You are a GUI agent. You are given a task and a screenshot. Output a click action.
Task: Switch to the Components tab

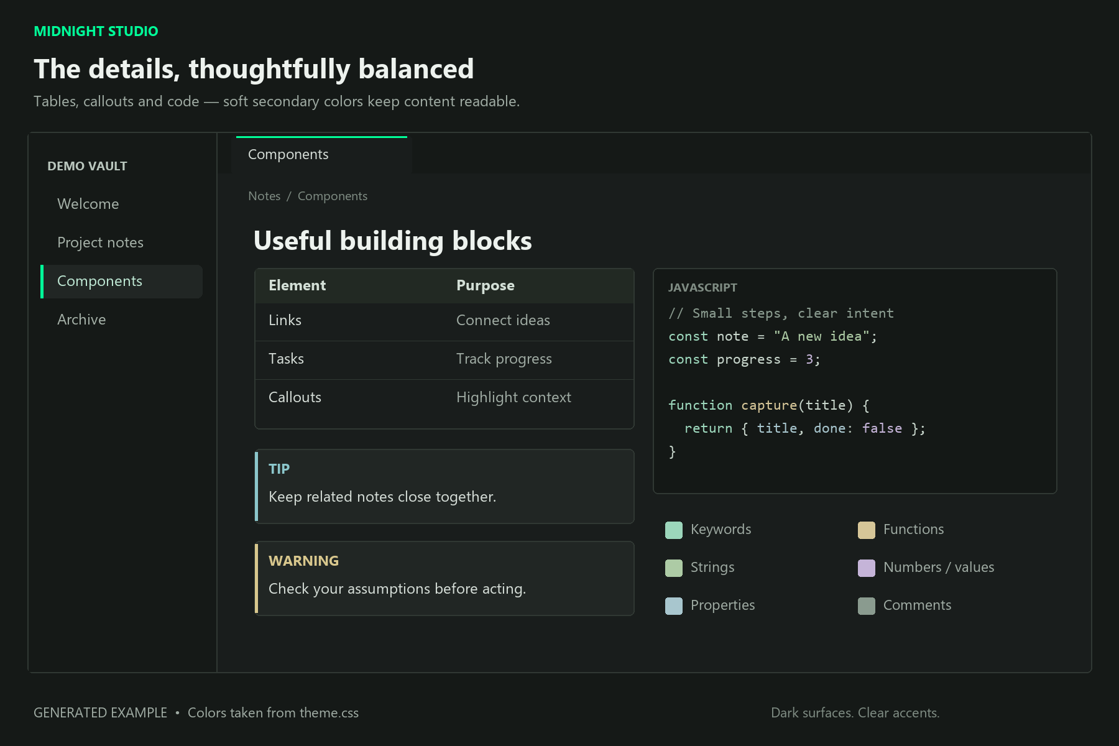tap(321, 154)
